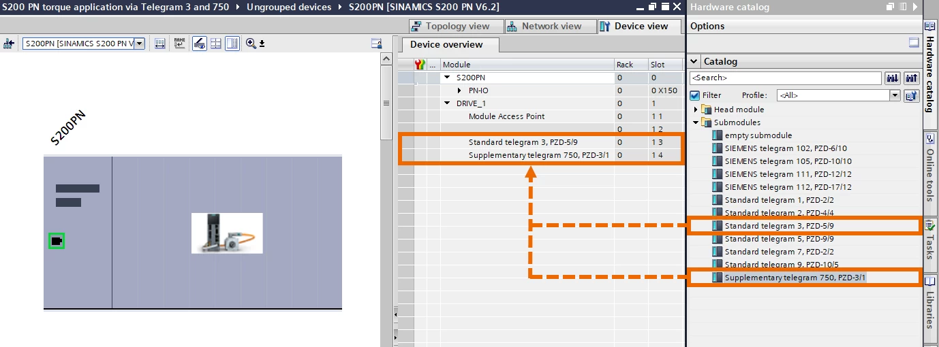
Task: Collapse the Catalog section
Action: coord(694,61)
